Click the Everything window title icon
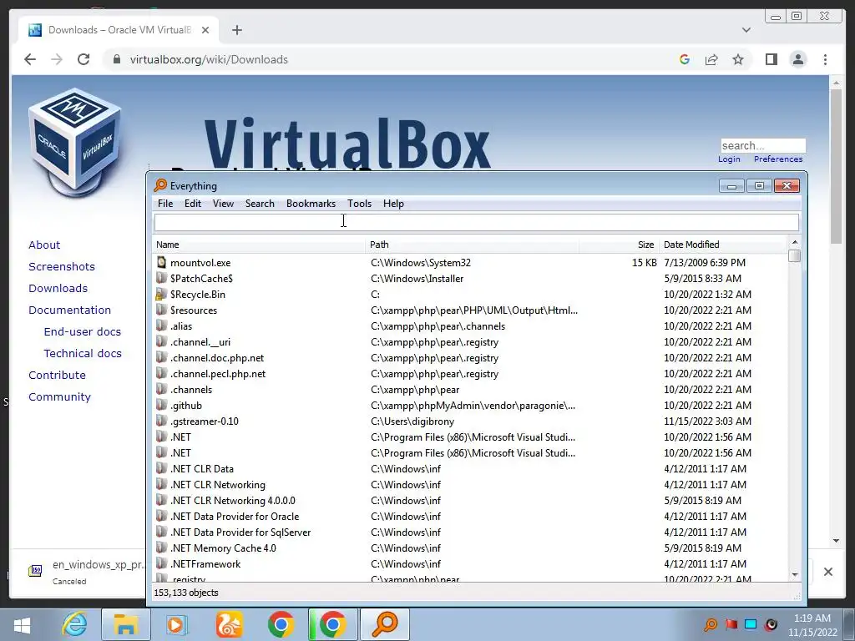Image resolution: width=855 pixels, height=641 pixels. click(160, 185)
